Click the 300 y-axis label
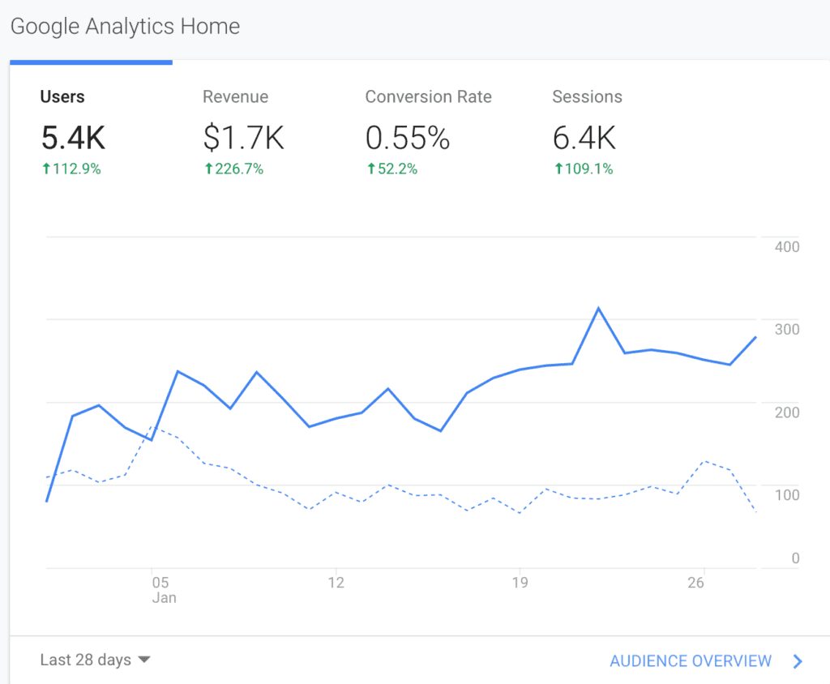Viewport: 830px width, 684px height. point(787,329)
